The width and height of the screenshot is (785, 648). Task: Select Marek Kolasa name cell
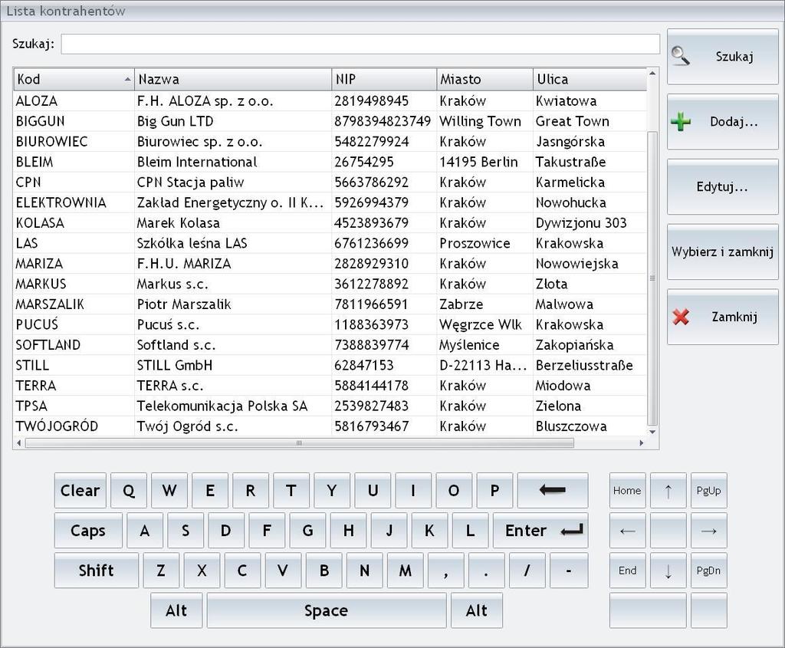pos(233,223)
